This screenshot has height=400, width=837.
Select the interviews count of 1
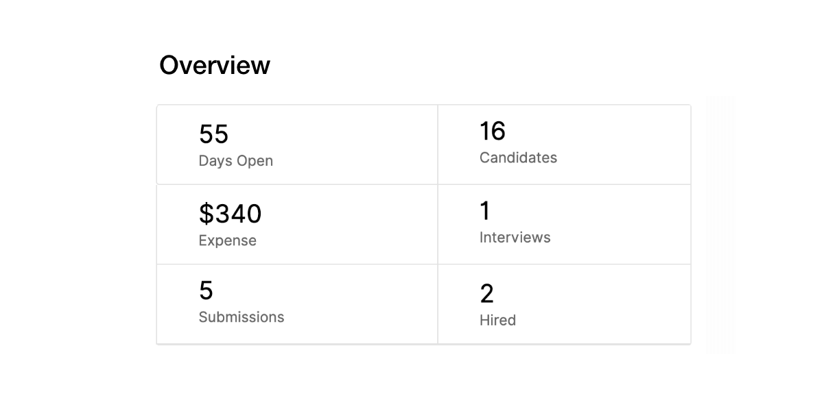[x=485, y=211]
